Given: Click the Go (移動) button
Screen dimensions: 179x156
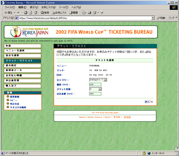Looking at the screenshot, I should pyautogui.click(x=161, y=18).
